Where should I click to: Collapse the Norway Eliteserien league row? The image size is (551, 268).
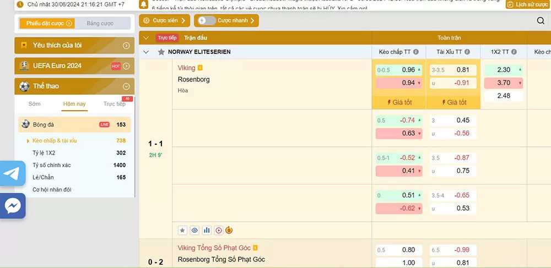146,52
